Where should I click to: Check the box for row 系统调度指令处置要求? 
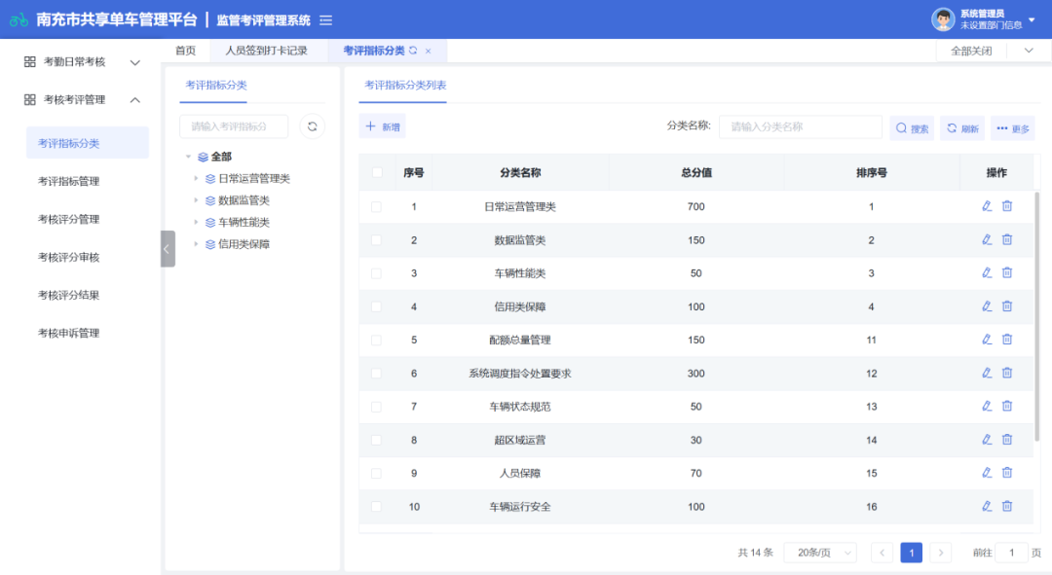(376, 374)
